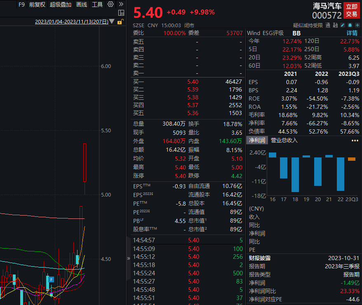This screenshot has height=305, width=362.
Task: Select the 画线 drawing tools
Action: point(82,5)
